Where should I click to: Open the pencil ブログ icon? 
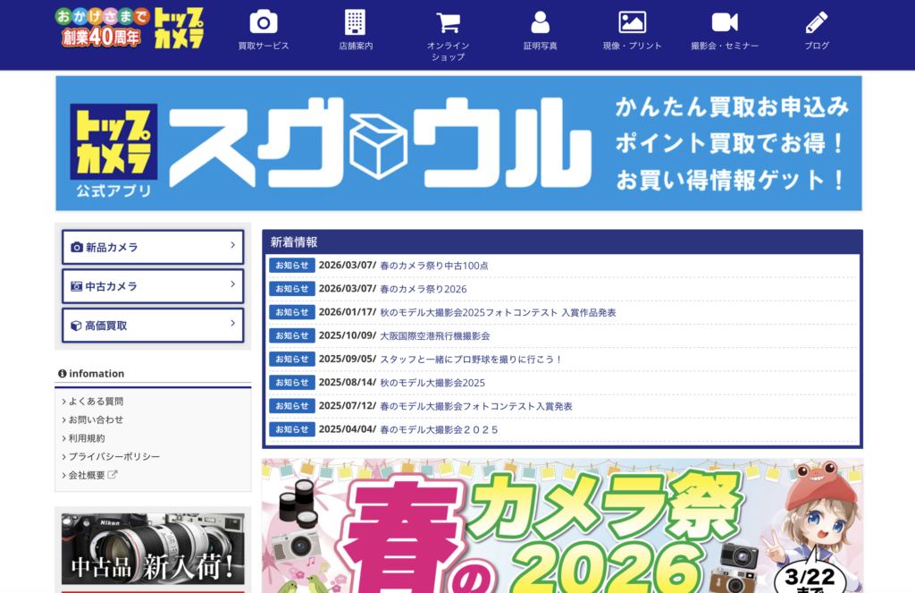(817, 22)
